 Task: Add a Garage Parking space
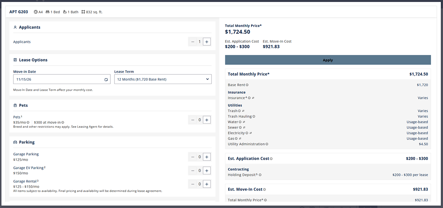(x=207, y=157)
